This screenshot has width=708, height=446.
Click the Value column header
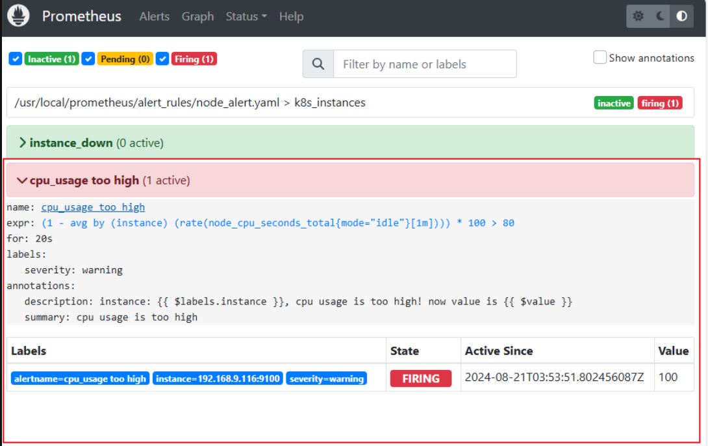[673, 351]
